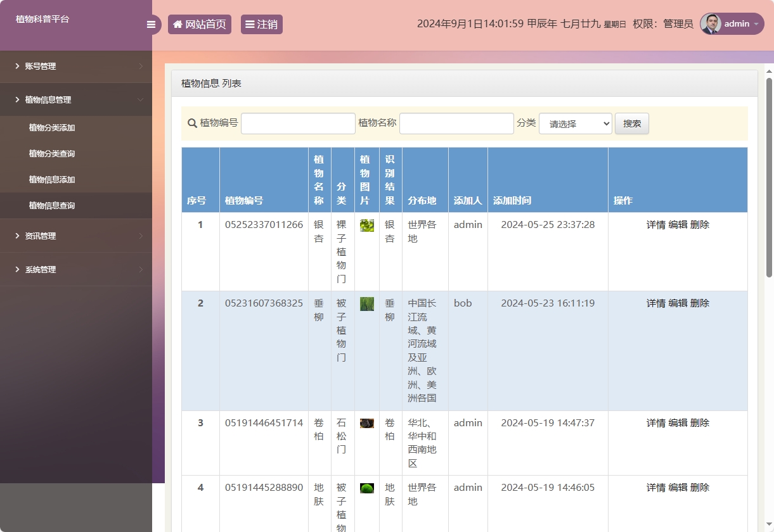This screenshot has width=774, height=532.
Task: Click 搜索 to search plants
Action: point(631,123)
